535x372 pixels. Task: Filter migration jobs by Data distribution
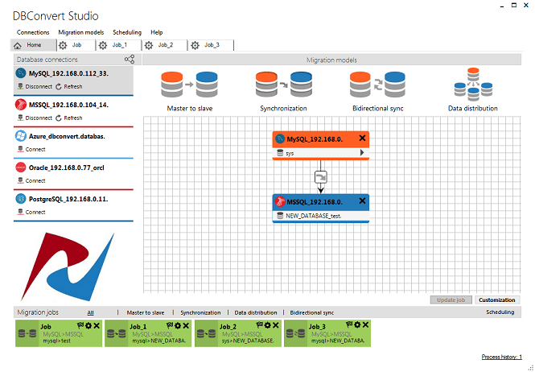[256, 312]
